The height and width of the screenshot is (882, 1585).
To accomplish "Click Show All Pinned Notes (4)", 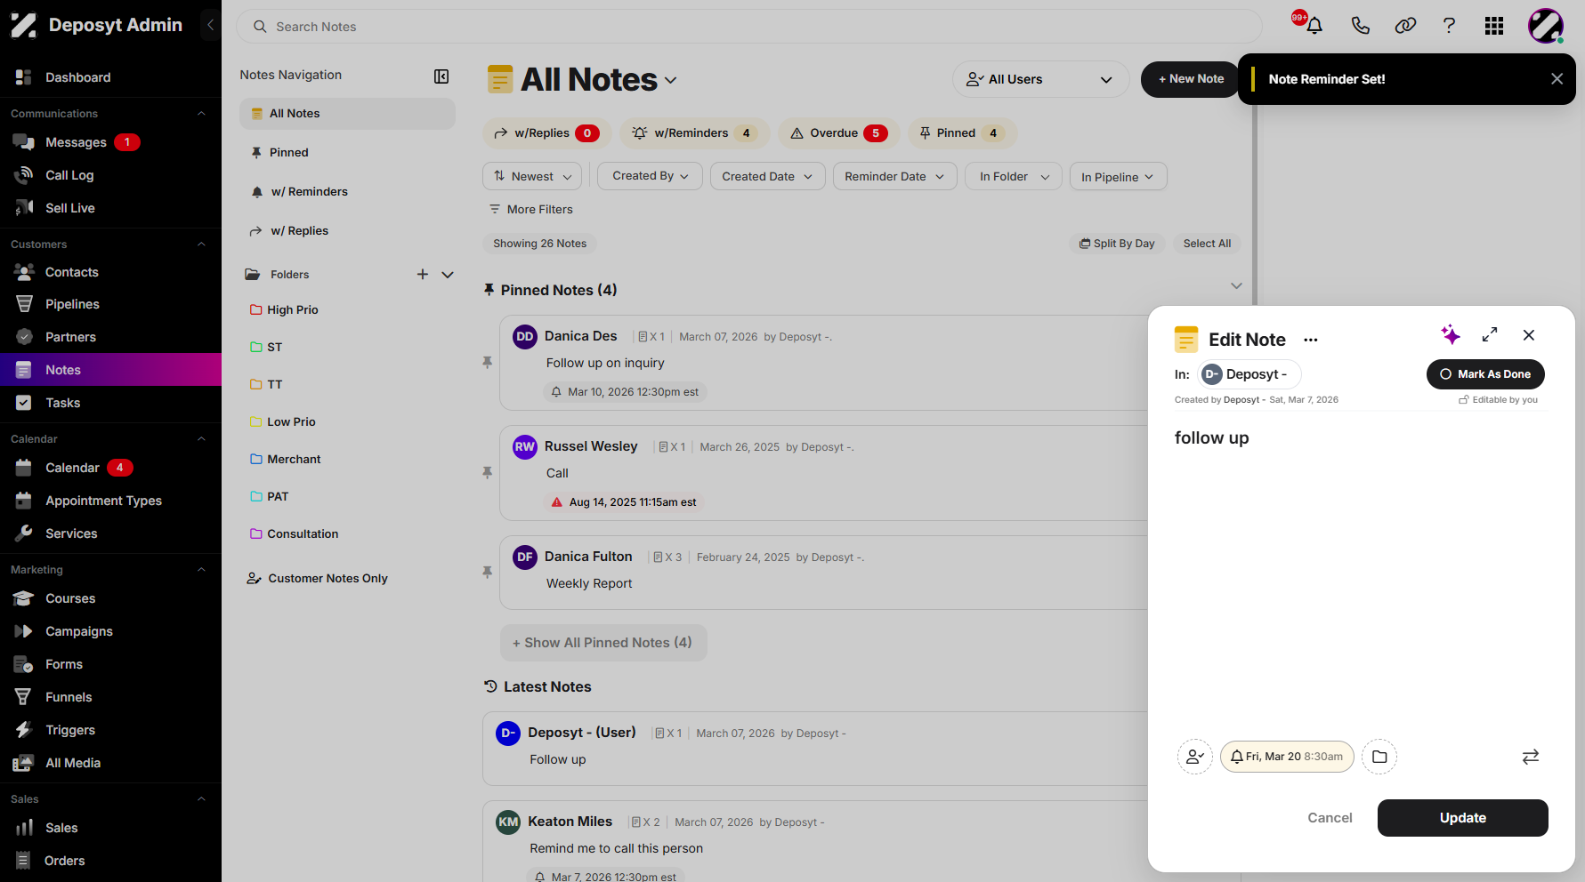I will pos(603,643).
